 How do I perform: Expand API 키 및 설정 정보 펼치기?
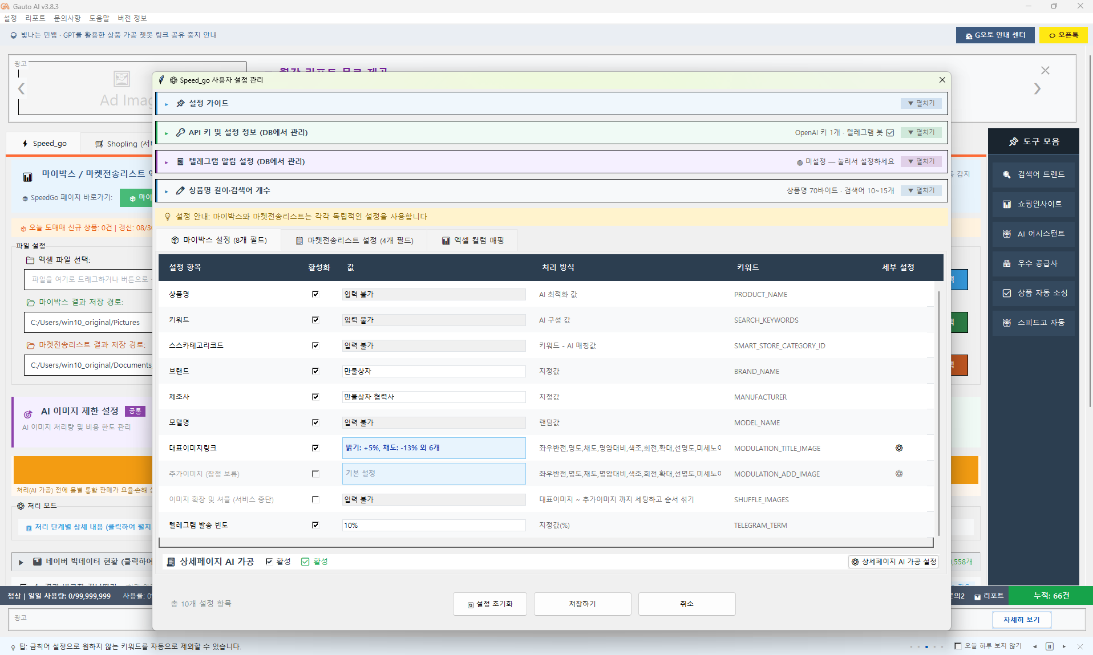coord(921,132)
